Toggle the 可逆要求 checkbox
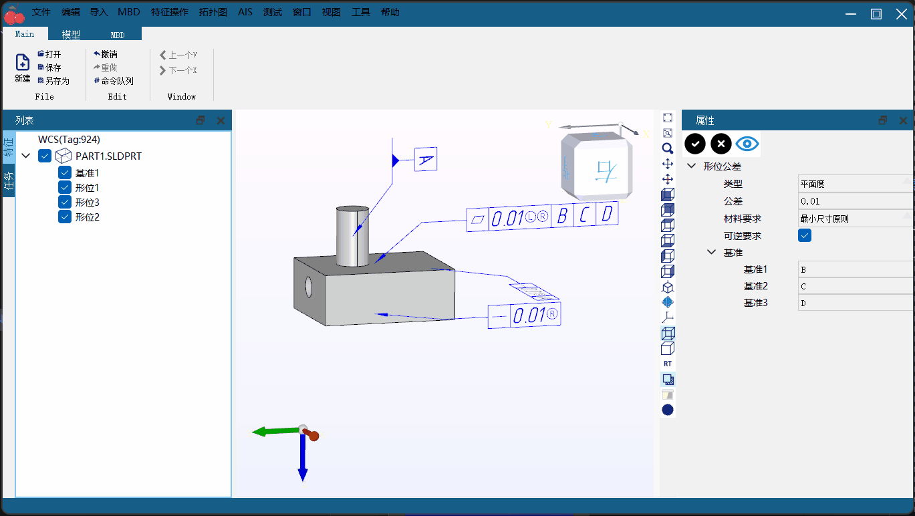The width and height of the screenshot is (915, 516). pyautogui.click(x=805, y=235)
